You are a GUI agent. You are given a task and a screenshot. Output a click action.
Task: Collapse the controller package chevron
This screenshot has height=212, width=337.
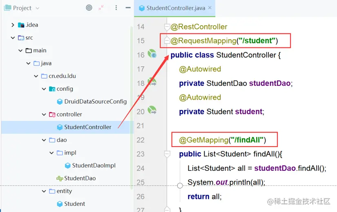(44, 114)
